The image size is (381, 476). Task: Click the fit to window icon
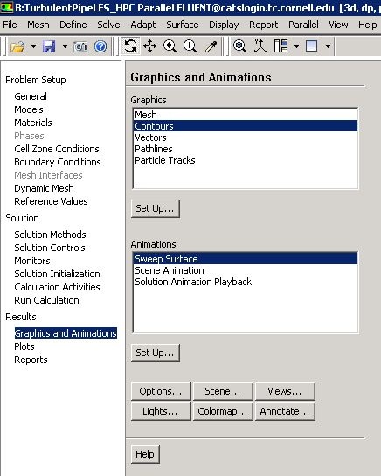pos(240,46)
